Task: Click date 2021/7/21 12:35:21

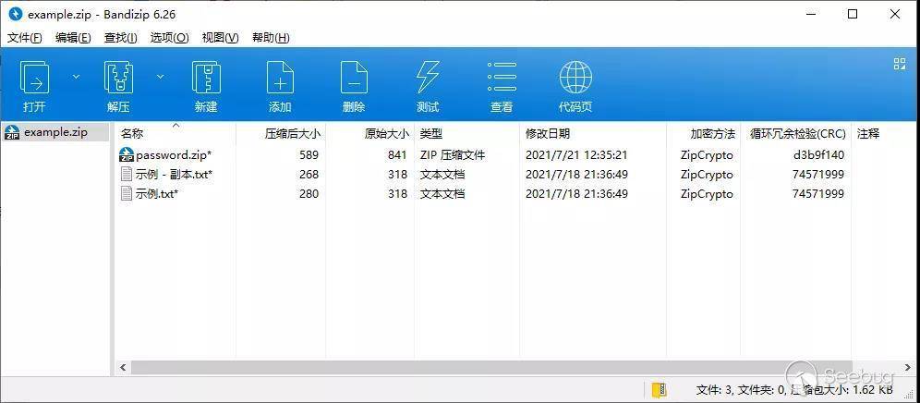Action: click(x=576, y=155)
